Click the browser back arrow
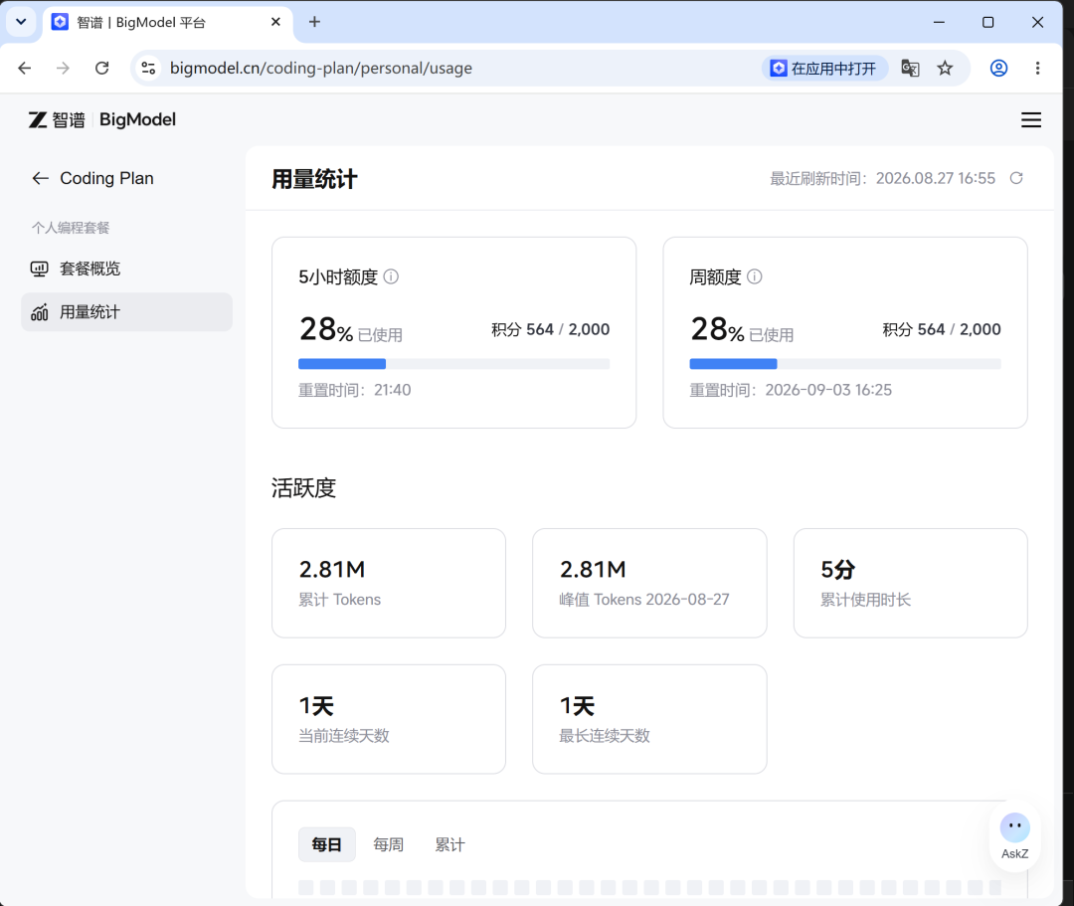The height and width of the screenshot is (906, 1074). tap(25, 68)
